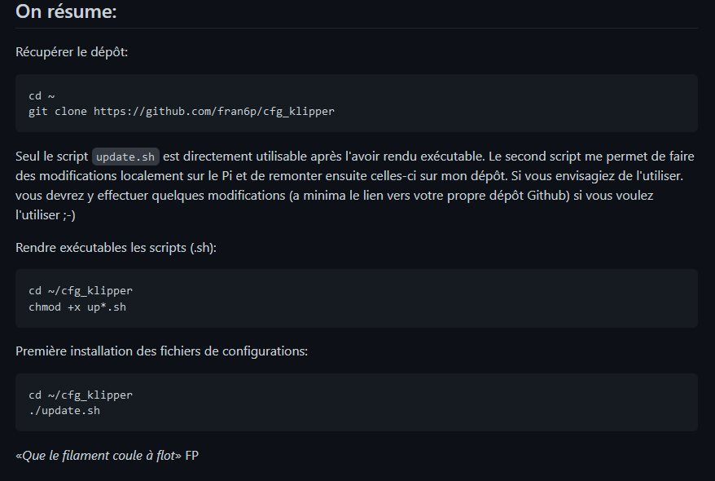Viewport: 715px width, 481px height.
Task: Click the "cd ~" line in first code block
Action: click(42, 96)
